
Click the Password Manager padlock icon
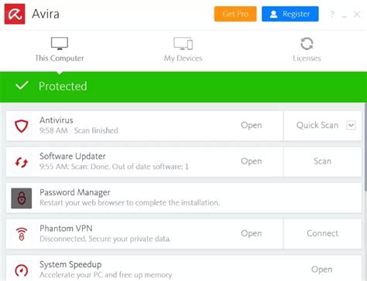(x=22, y=198)
